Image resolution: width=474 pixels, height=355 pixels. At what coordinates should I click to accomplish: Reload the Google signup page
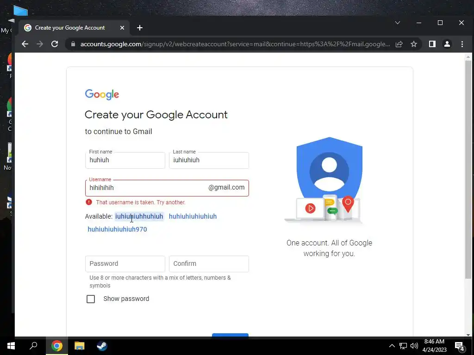coord(55,44)
